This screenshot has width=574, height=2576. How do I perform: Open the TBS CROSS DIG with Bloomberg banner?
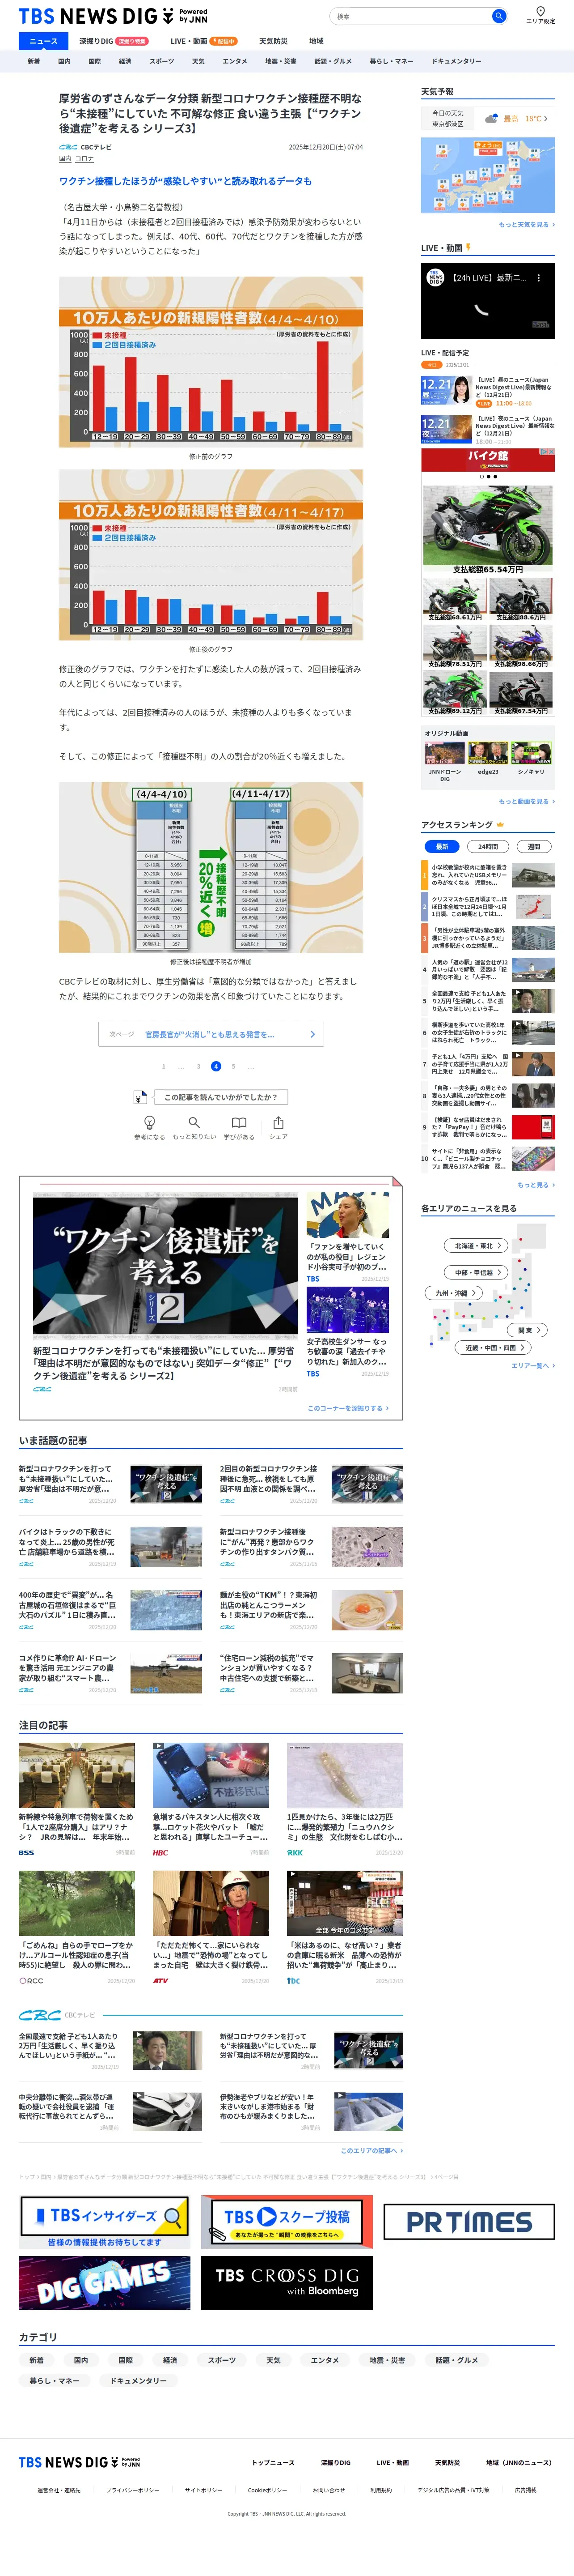point(287,2283)
